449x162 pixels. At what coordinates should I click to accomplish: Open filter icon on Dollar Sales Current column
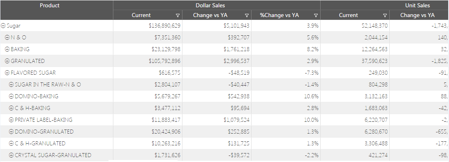pos(178,15)
